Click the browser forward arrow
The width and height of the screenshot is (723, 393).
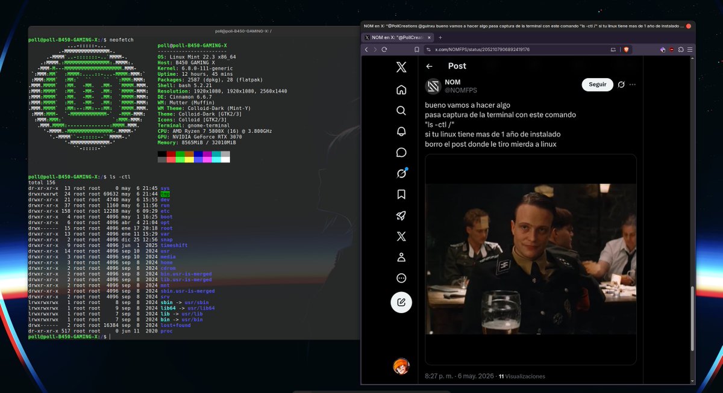coord(375,49)
